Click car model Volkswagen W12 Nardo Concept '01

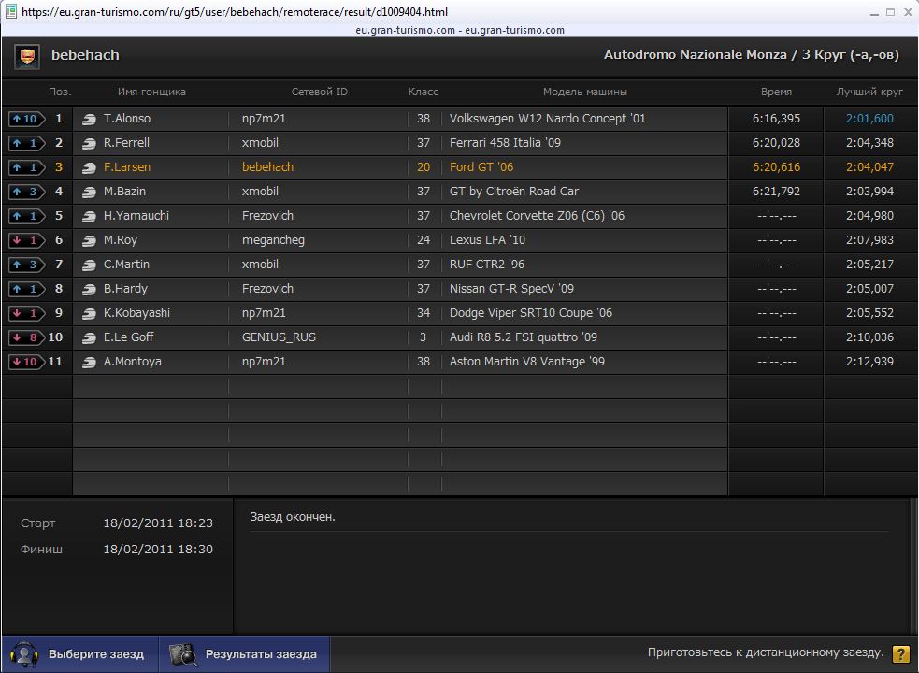tap(548, 119)
